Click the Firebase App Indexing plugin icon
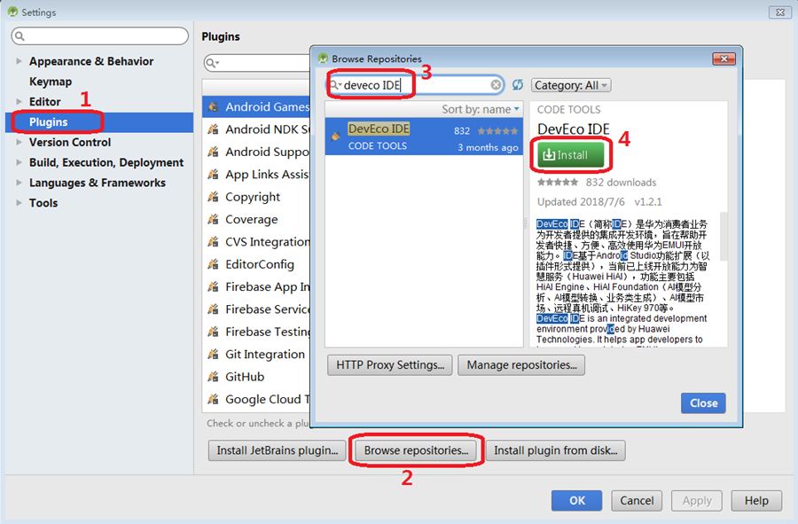 [x=213, y=287]
